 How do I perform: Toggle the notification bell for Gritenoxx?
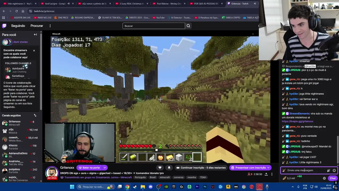(169, 168)
